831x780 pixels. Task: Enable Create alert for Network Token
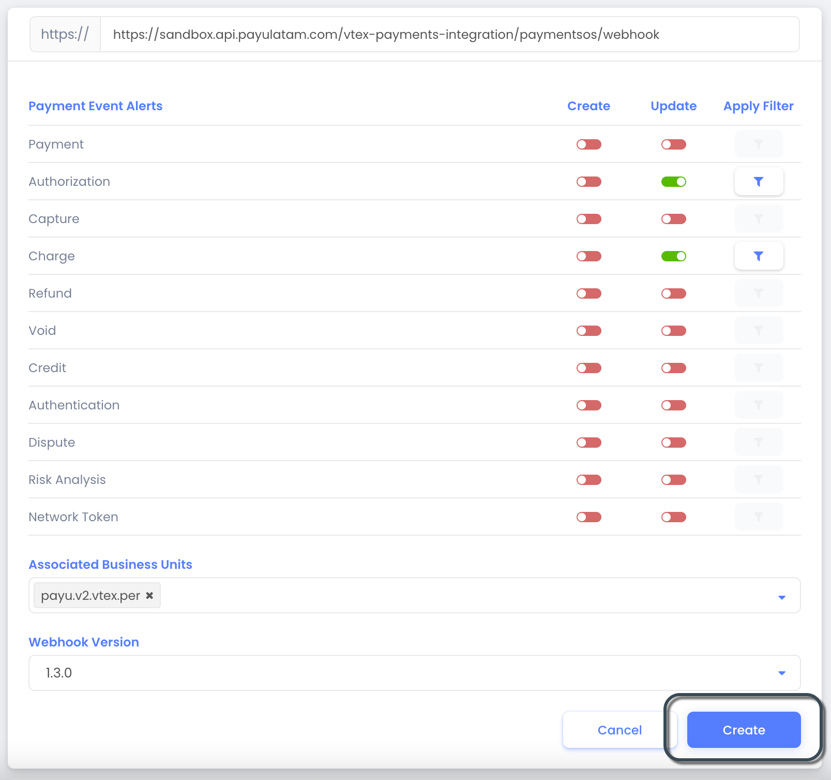pos(589,517)
